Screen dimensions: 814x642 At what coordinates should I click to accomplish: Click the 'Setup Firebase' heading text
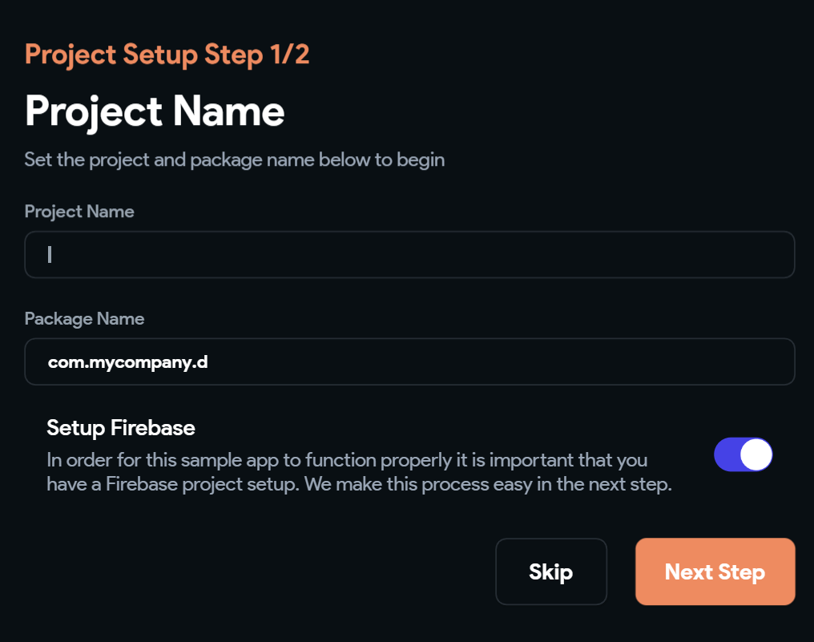click(x=121, y=428)
